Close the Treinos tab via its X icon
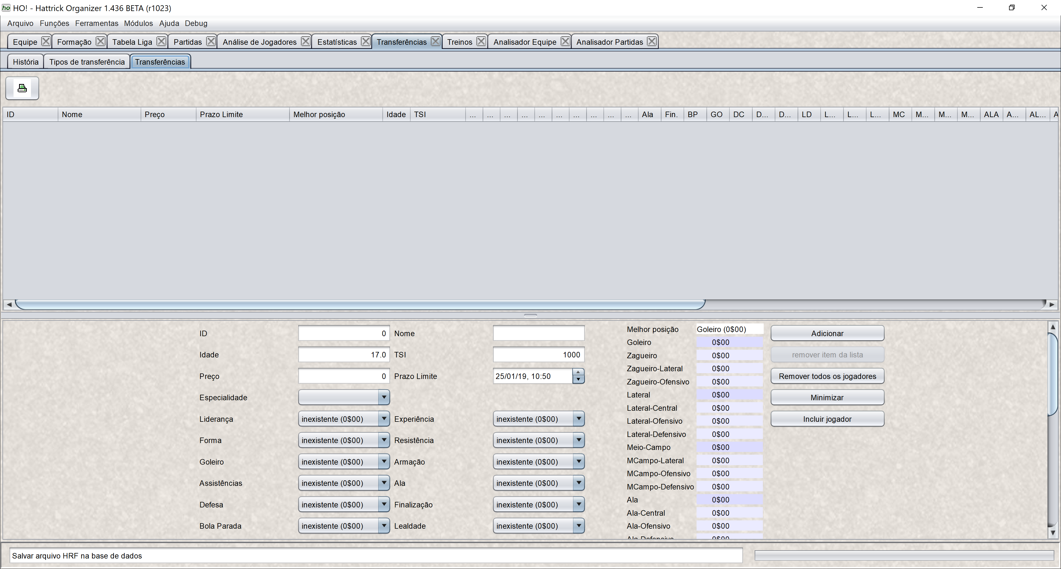This screenshot has height=569, width=1061. [481, 41]
